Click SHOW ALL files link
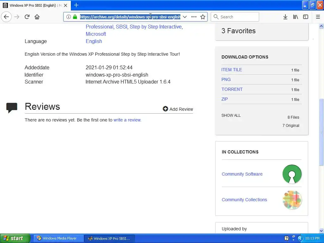The width and height of the screenshot is (324, 243). point(231,115)
